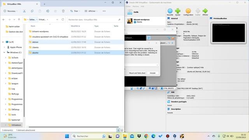Image resolution: width=249 pixels, height=140 pixels.
Task: Open the Fichier menu in VirtualBox
Action: pos(128,6)
